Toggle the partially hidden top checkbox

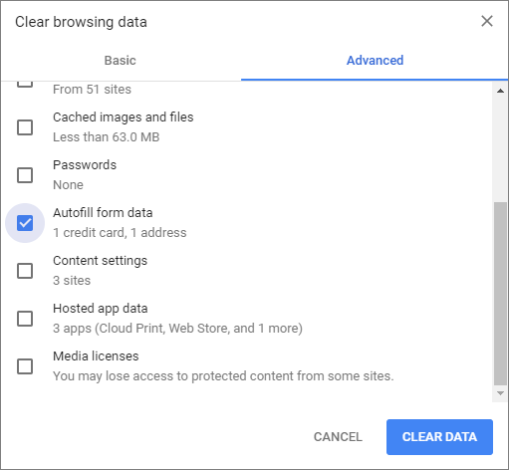click(x=25, y=85)
